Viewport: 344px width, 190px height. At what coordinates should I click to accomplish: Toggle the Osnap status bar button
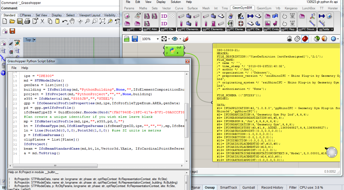coord(210,187)
